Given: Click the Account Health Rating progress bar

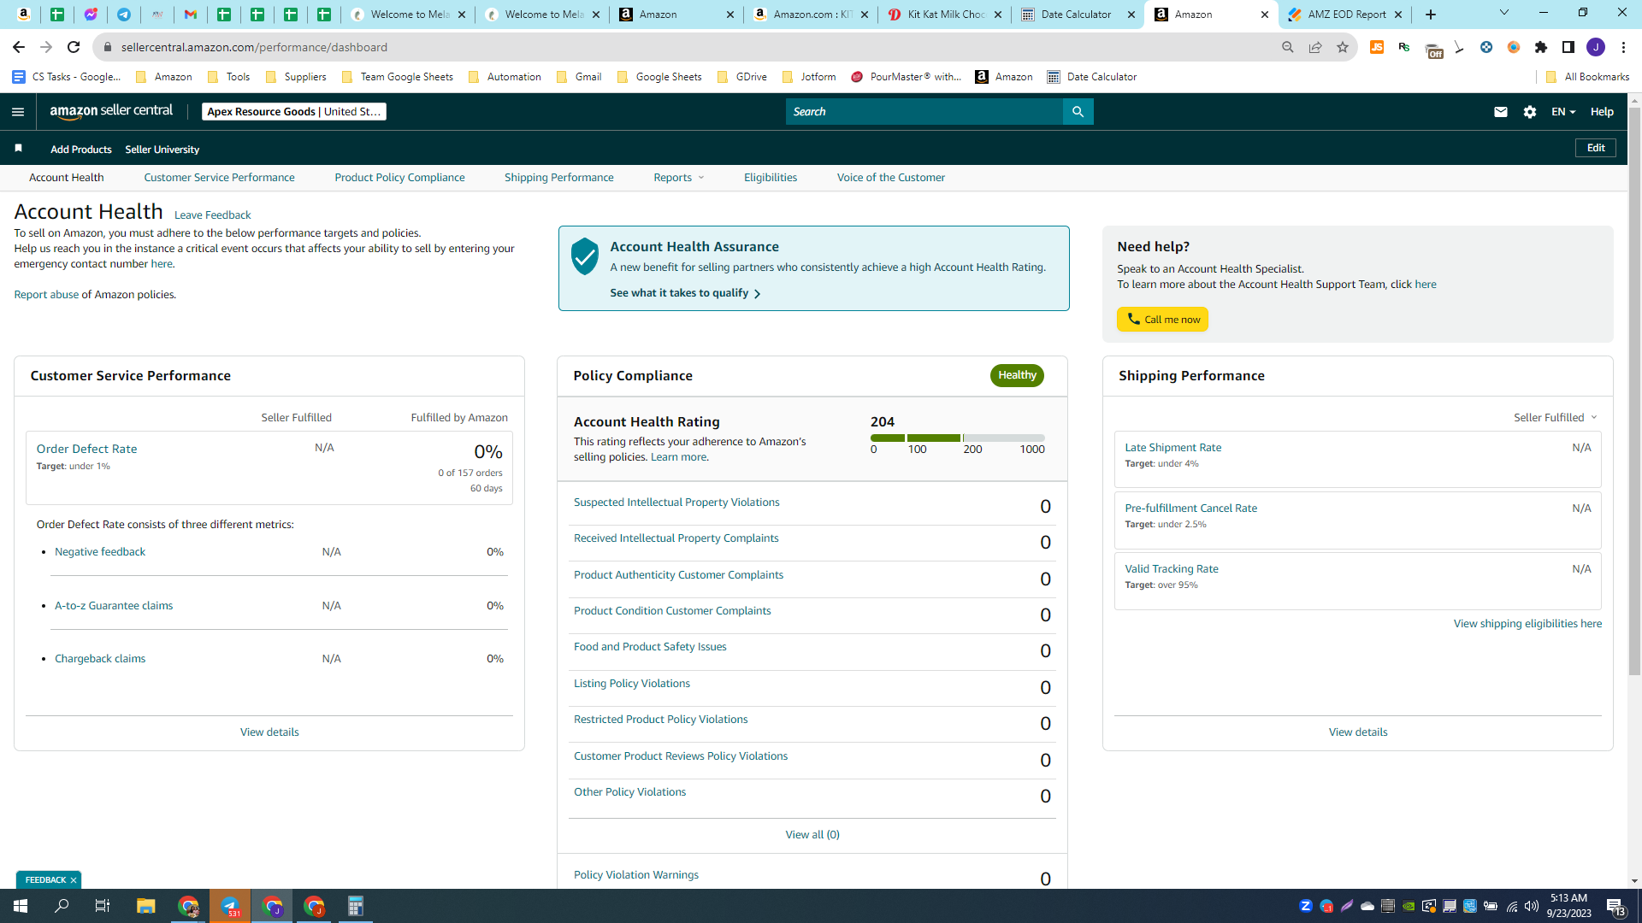Looking at the screenshot, I should pos(958,438).
